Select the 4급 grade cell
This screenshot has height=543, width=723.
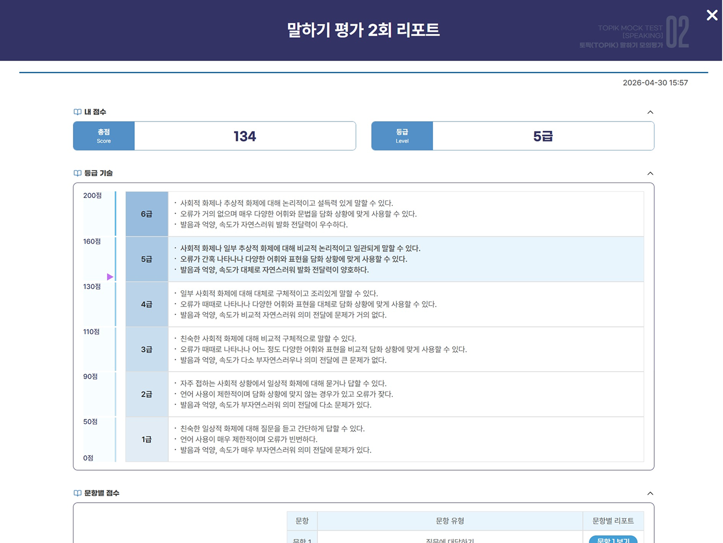(147, 304)
